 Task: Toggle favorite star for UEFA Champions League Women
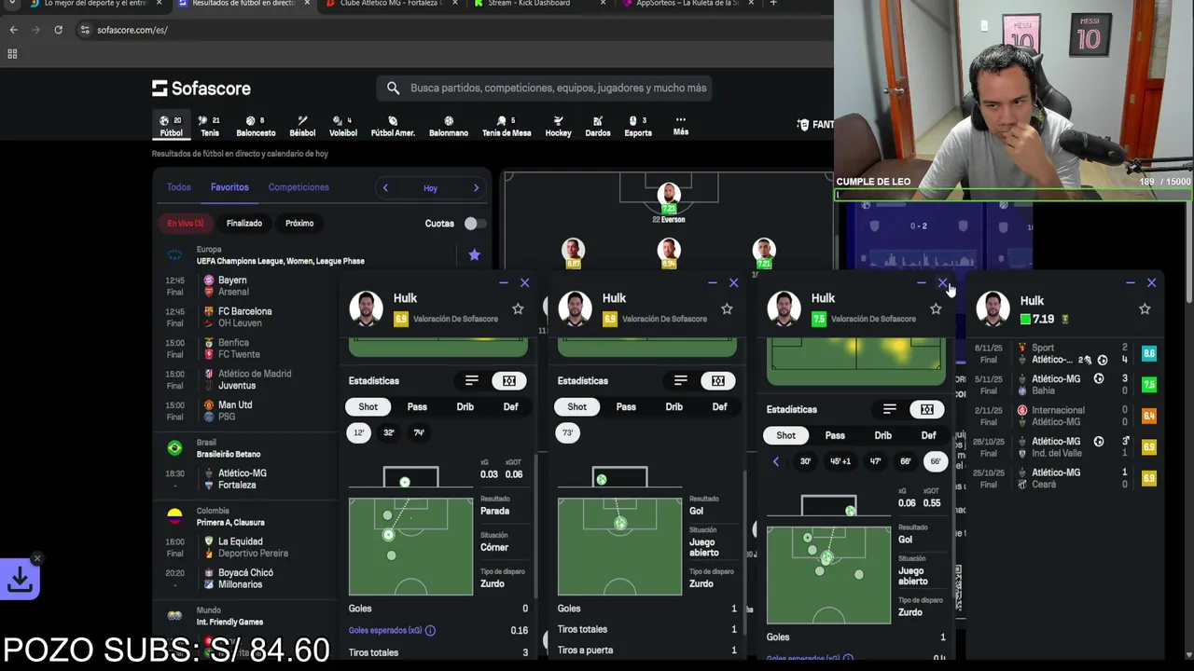[474, 254]
